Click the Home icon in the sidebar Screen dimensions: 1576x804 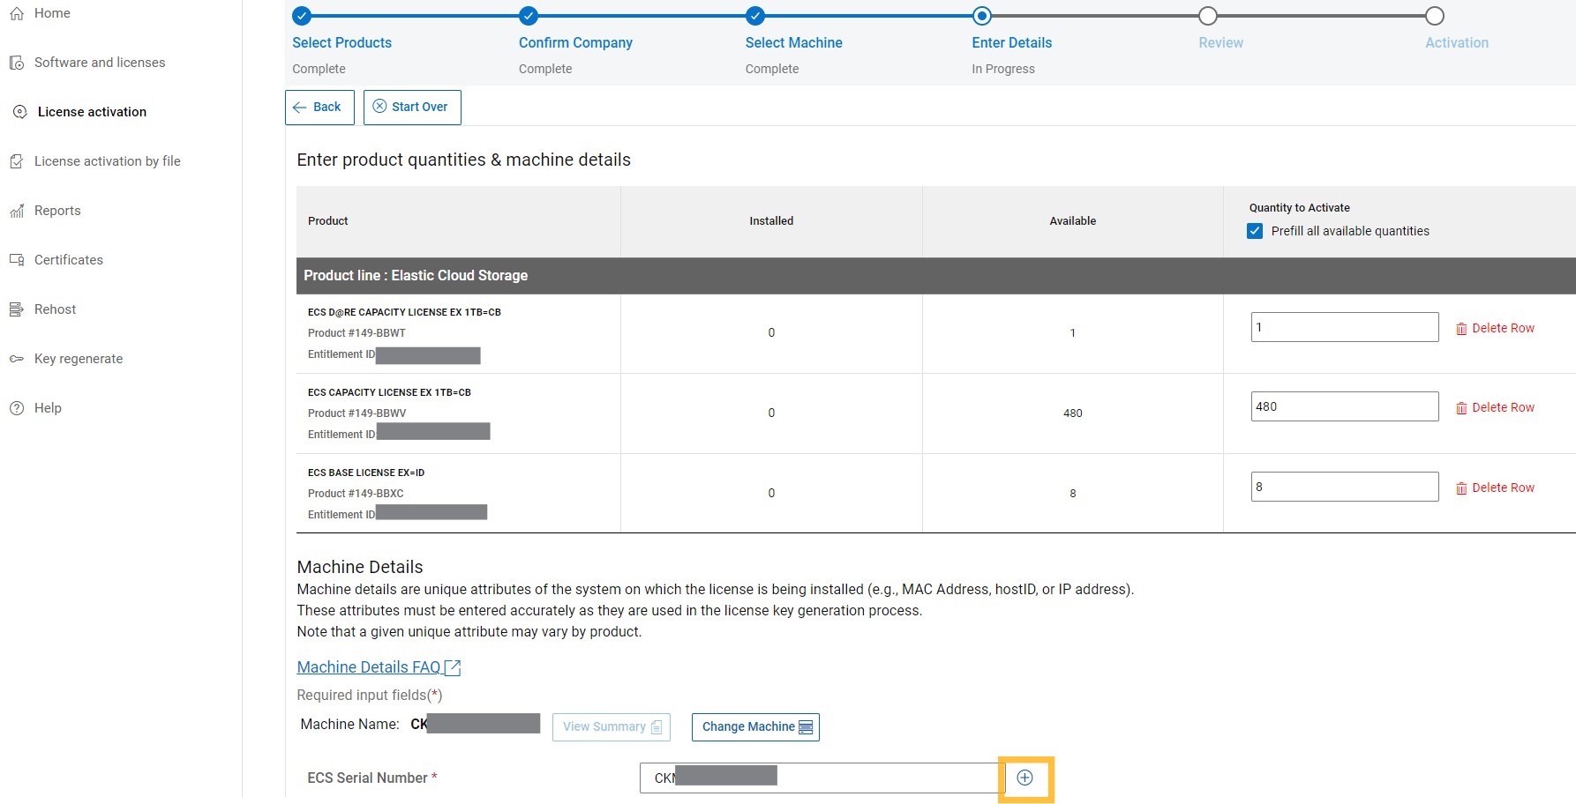18,12
